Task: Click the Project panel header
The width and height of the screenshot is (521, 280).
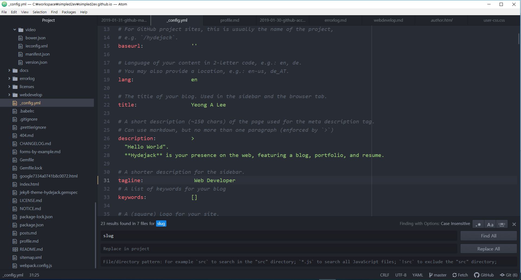Action: click(x=48, y=20)
